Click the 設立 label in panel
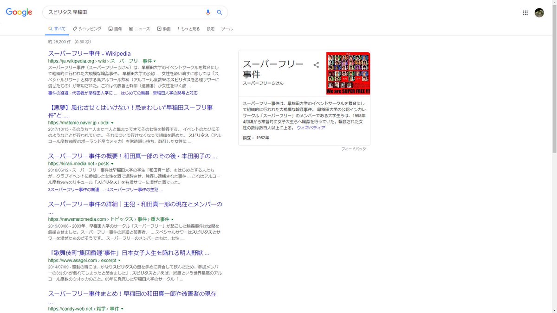The image size is (557, 313). coord(248,138)
